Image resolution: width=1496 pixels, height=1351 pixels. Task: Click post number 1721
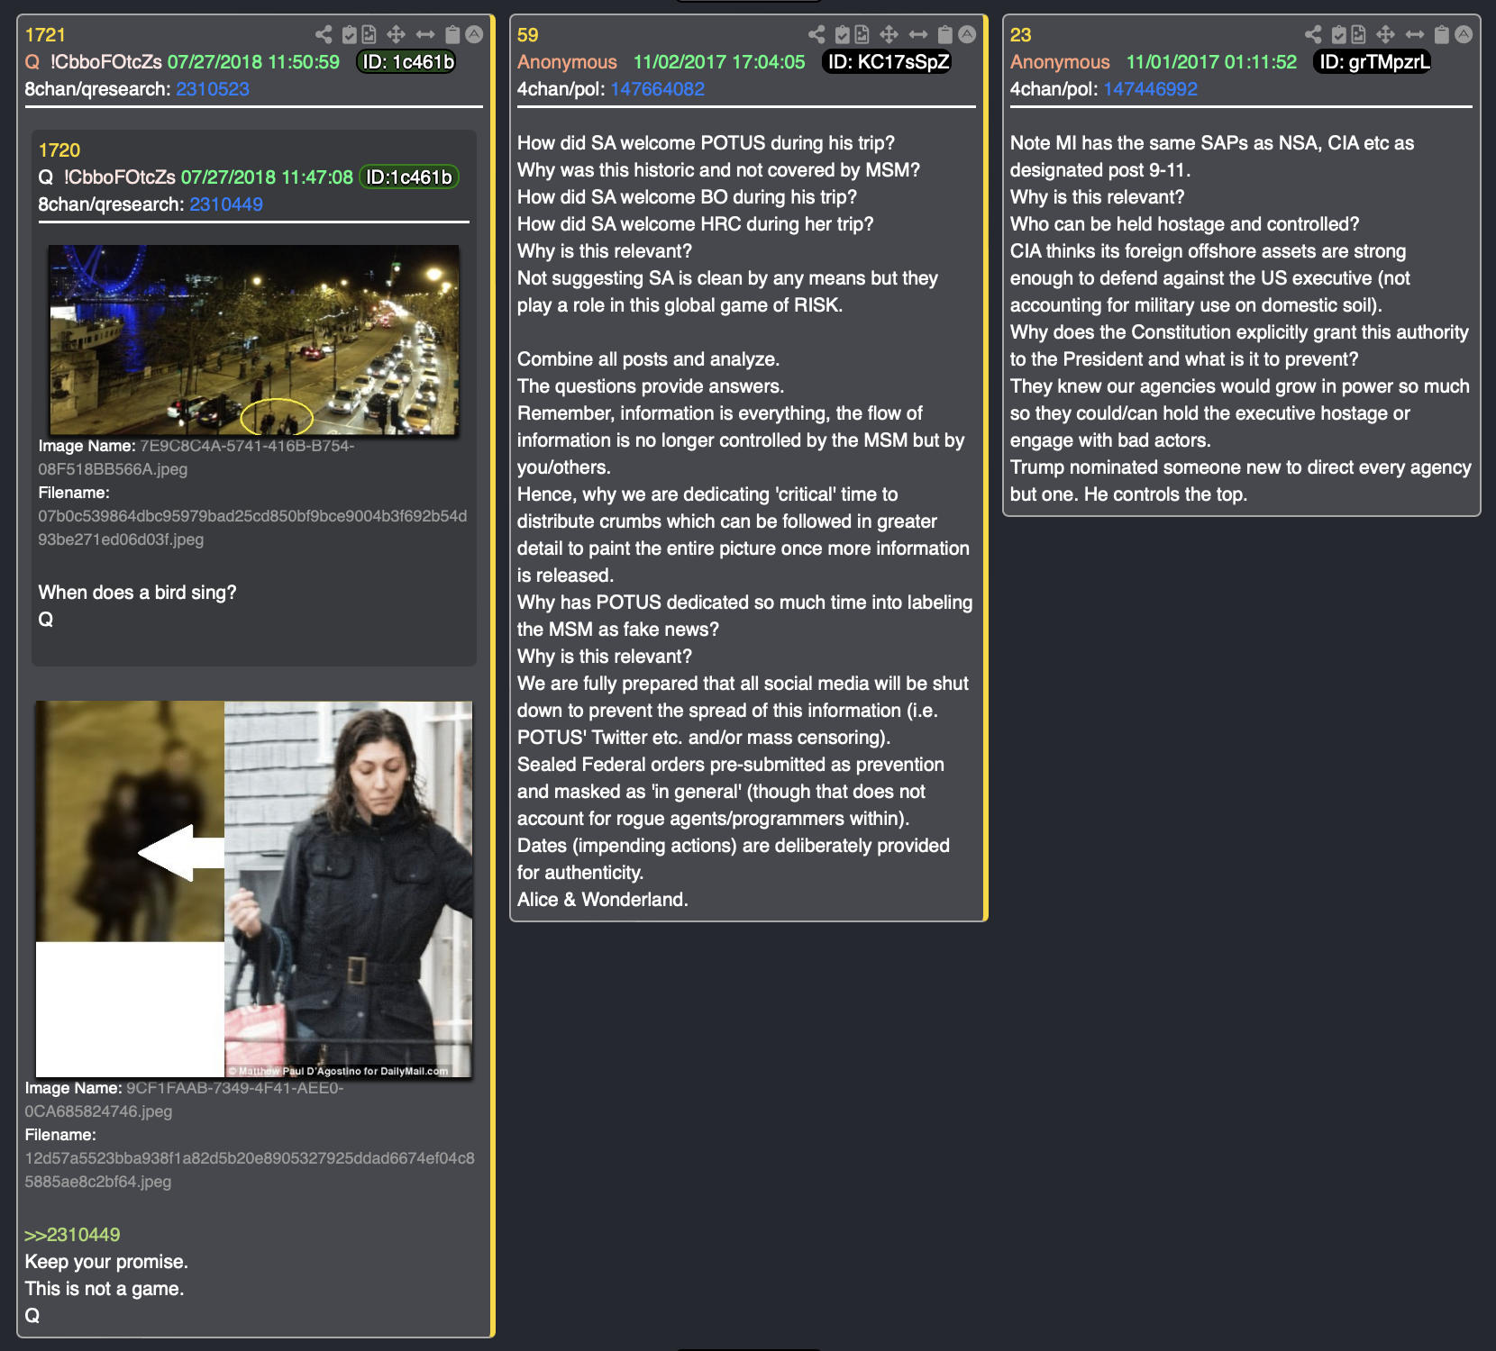tap(45, 35)
